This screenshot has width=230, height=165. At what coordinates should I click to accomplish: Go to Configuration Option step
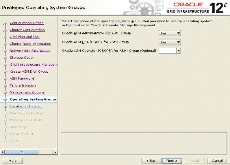pos(27,23)
